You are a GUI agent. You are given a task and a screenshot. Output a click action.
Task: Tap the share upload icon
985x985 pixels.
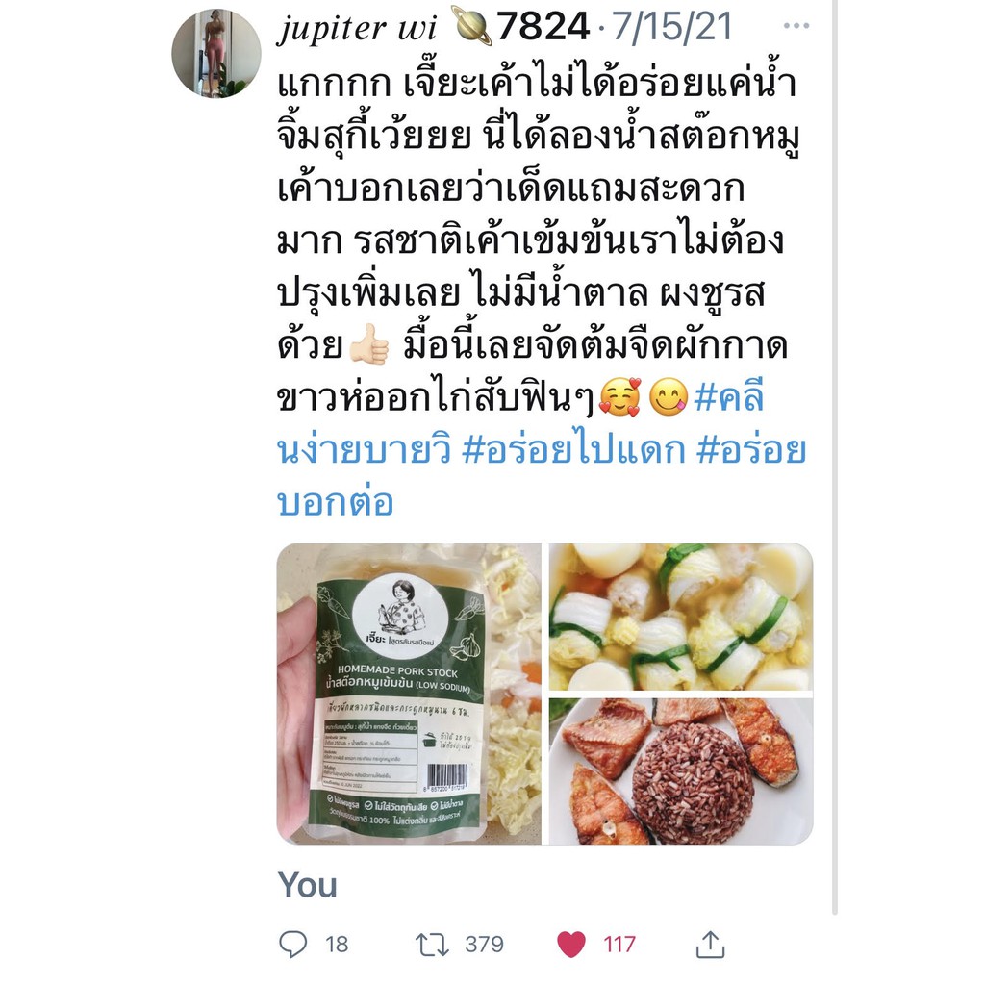coord(711,945)
